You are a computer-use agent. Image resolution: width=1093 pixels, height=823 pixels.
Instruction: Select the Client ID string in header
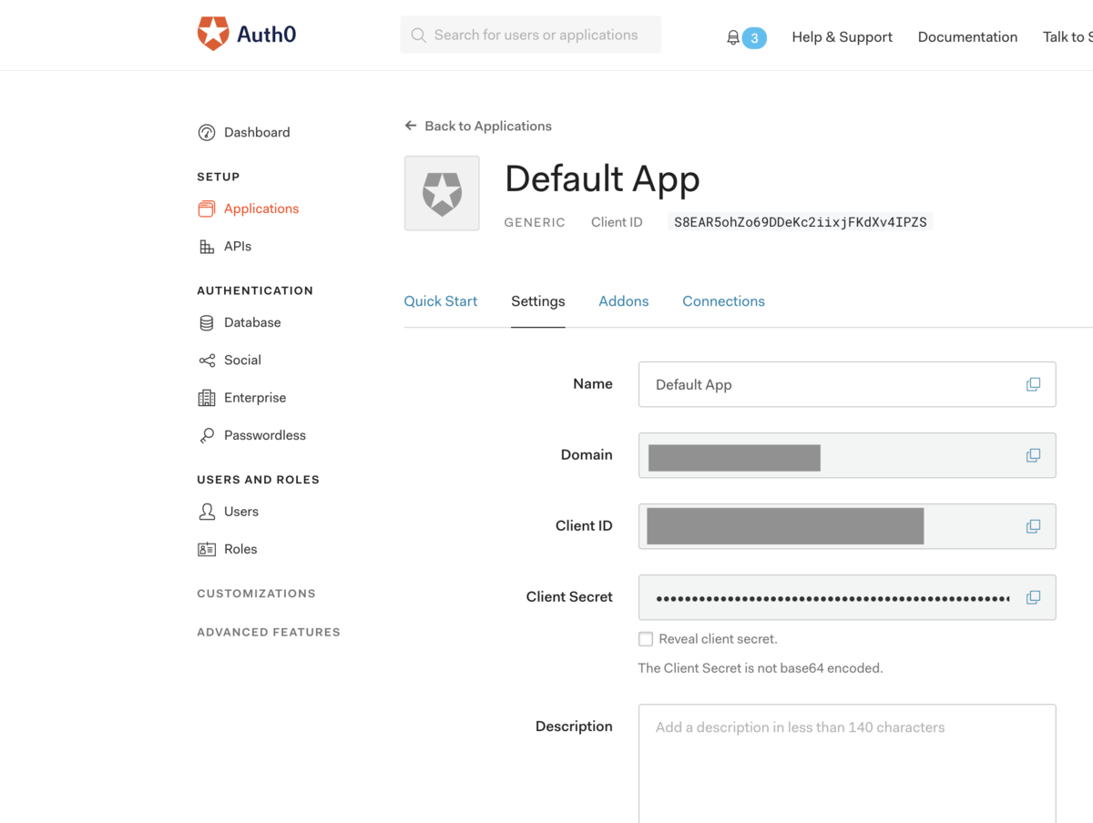[800, 222]
